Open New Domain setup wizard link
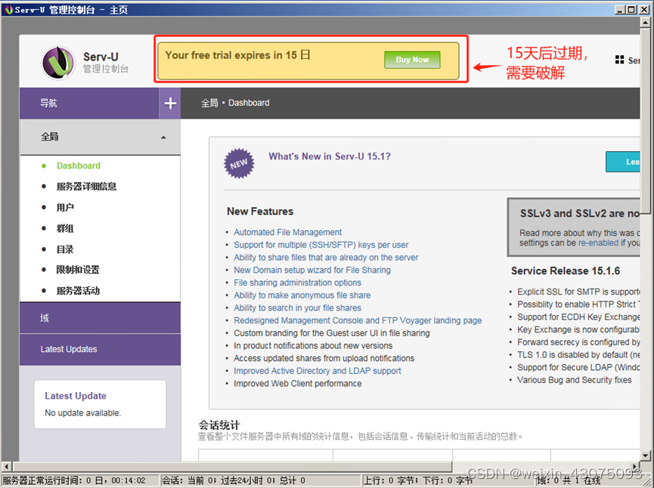 click(312, 270)
